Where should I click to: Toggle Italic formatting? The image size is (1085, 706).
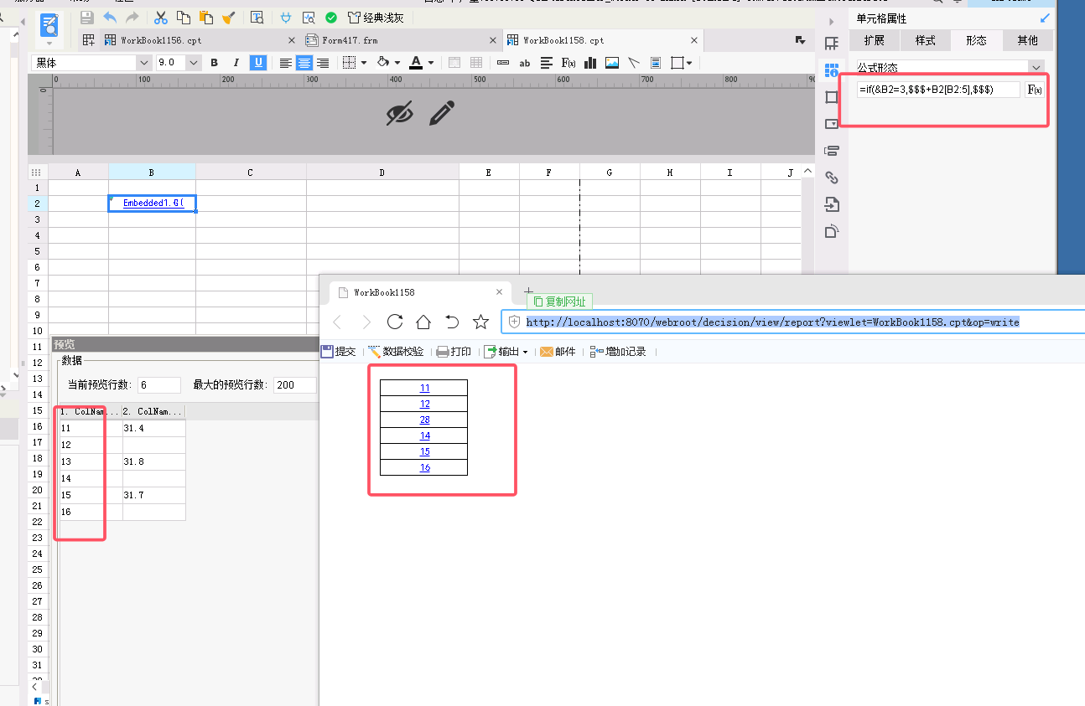(x=236, y=63)
